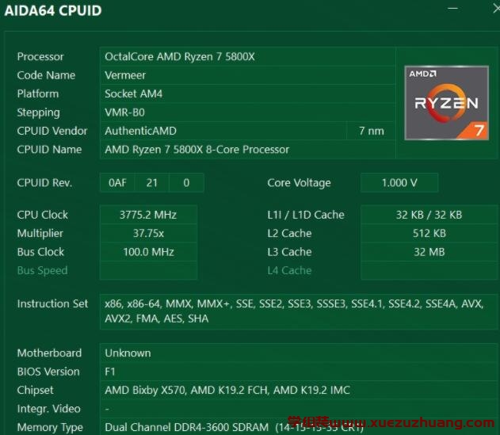Select the CPUID Name 8-Core Processor value
This screenshot has height=435, width=500.
coord(247,149)
